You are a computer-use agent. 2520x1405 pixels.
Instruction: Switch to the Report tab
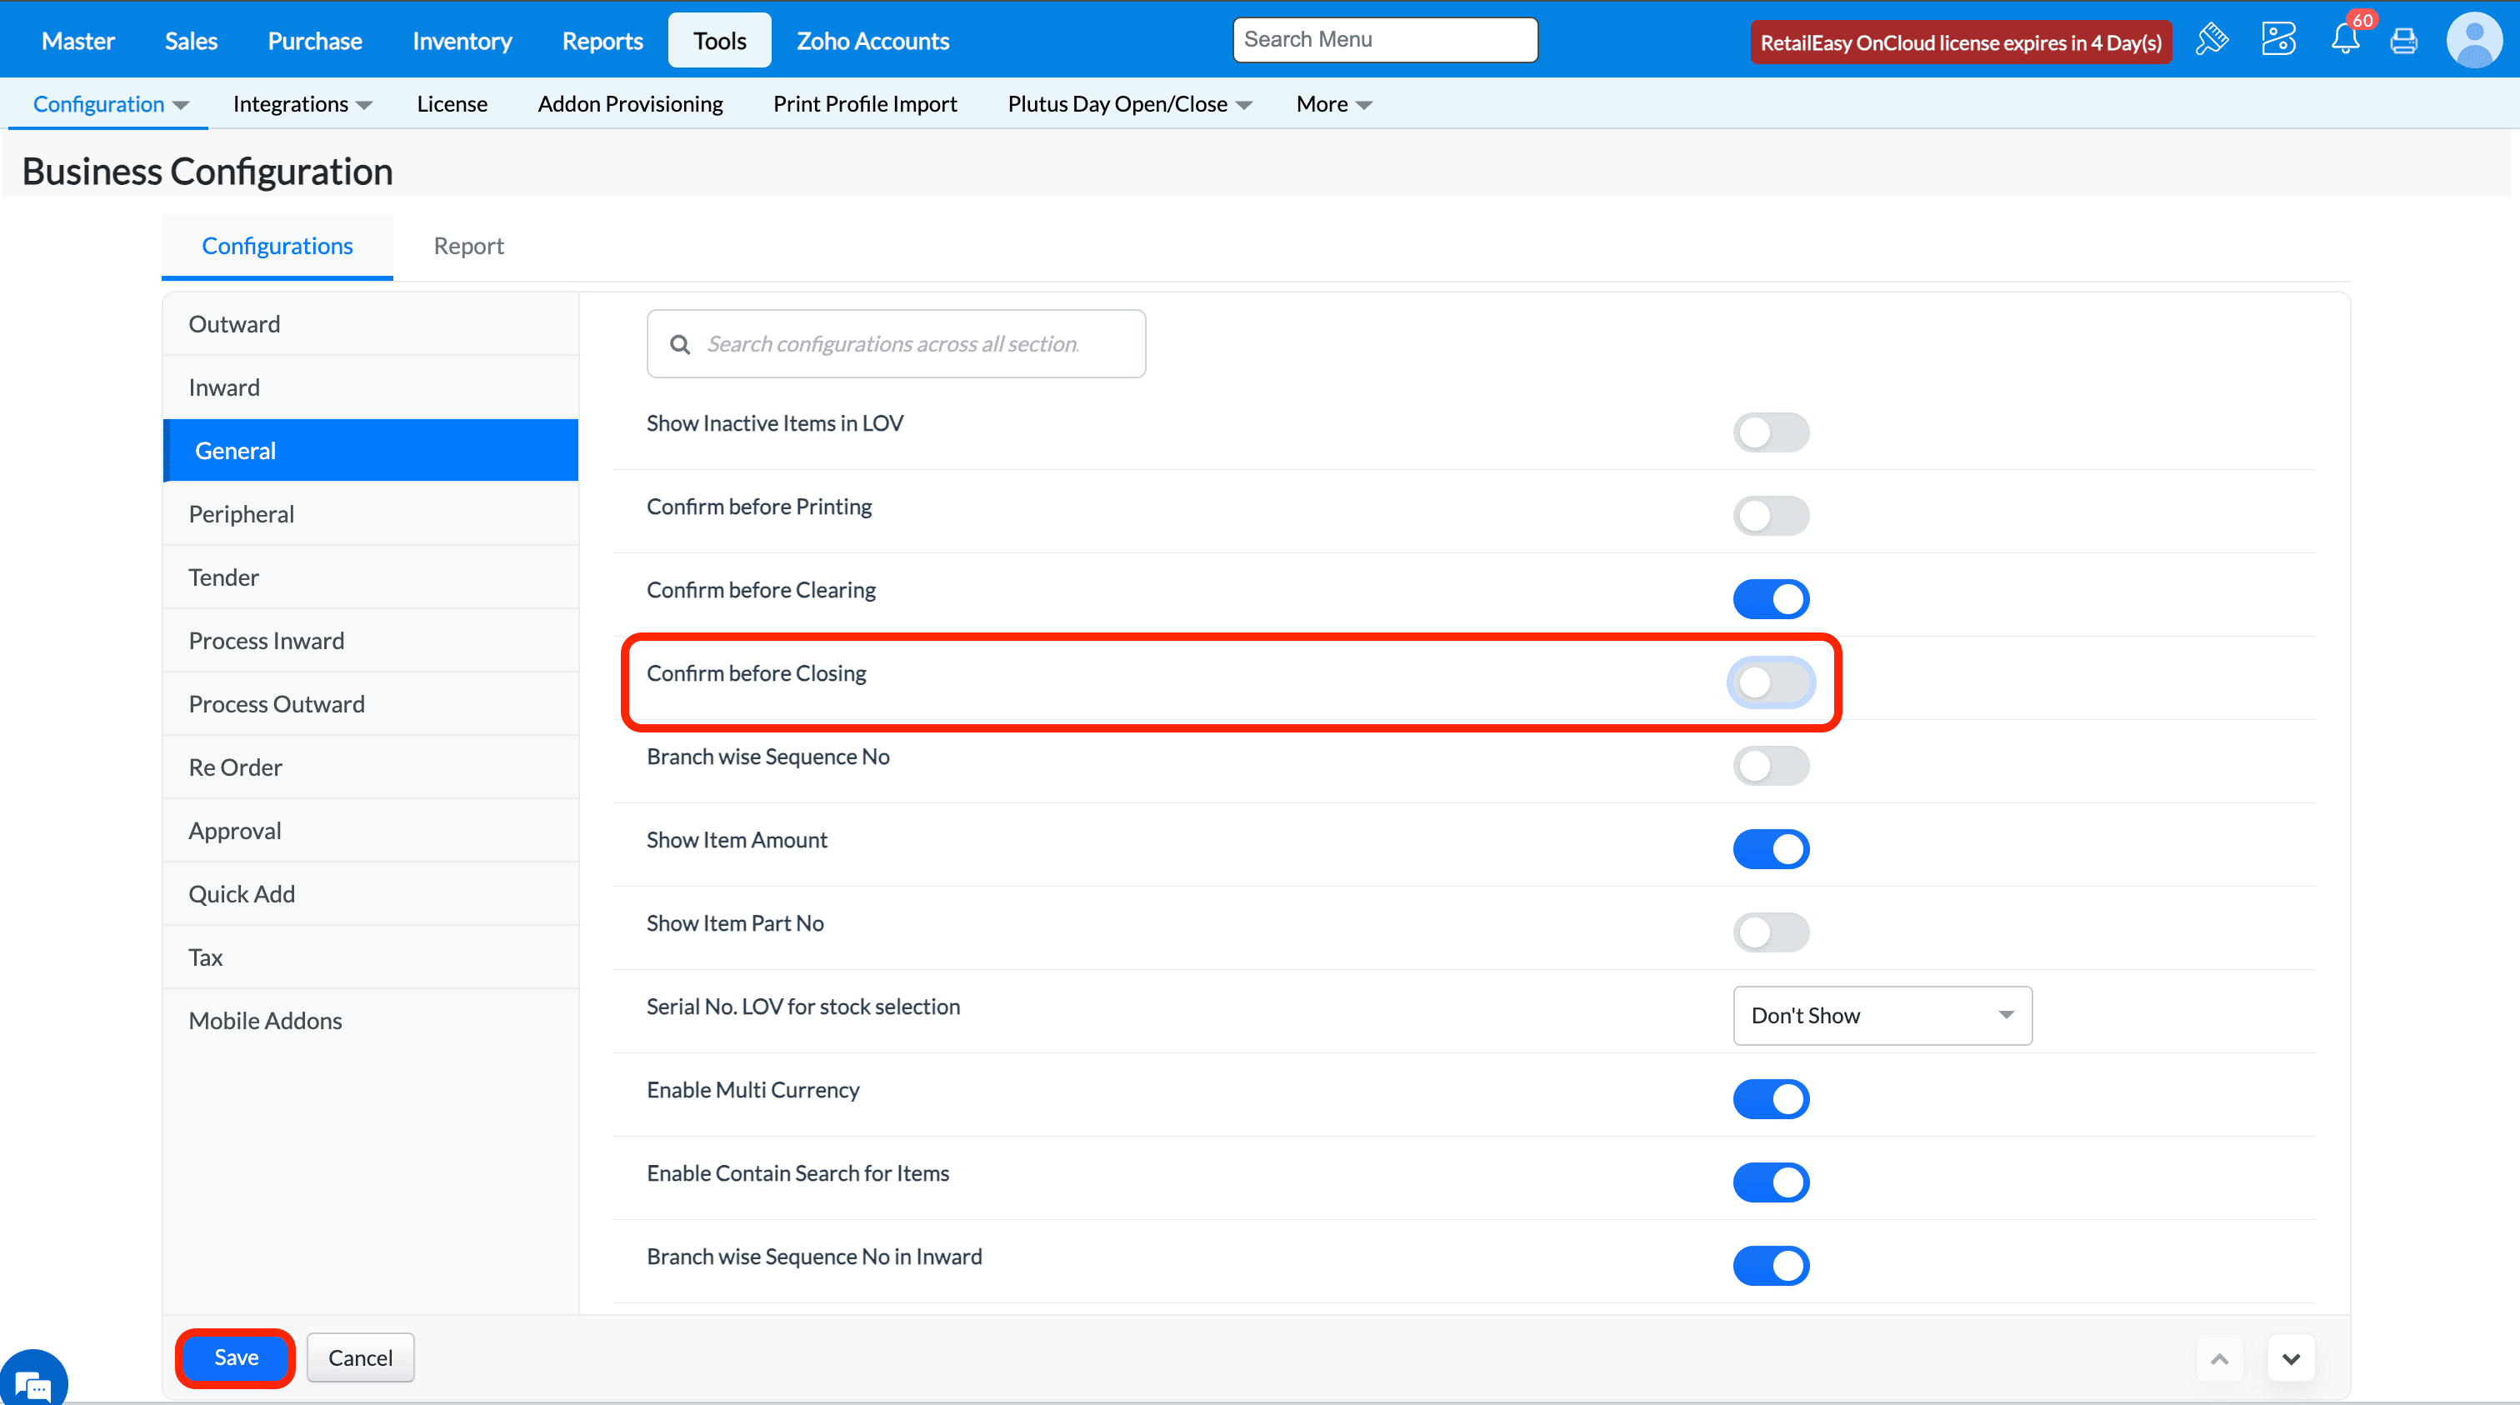point(468,246)
